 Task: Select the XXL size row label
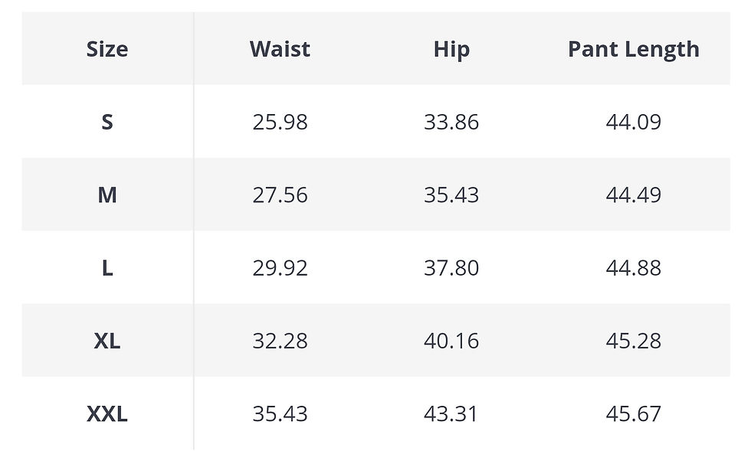tap(107, 413)
